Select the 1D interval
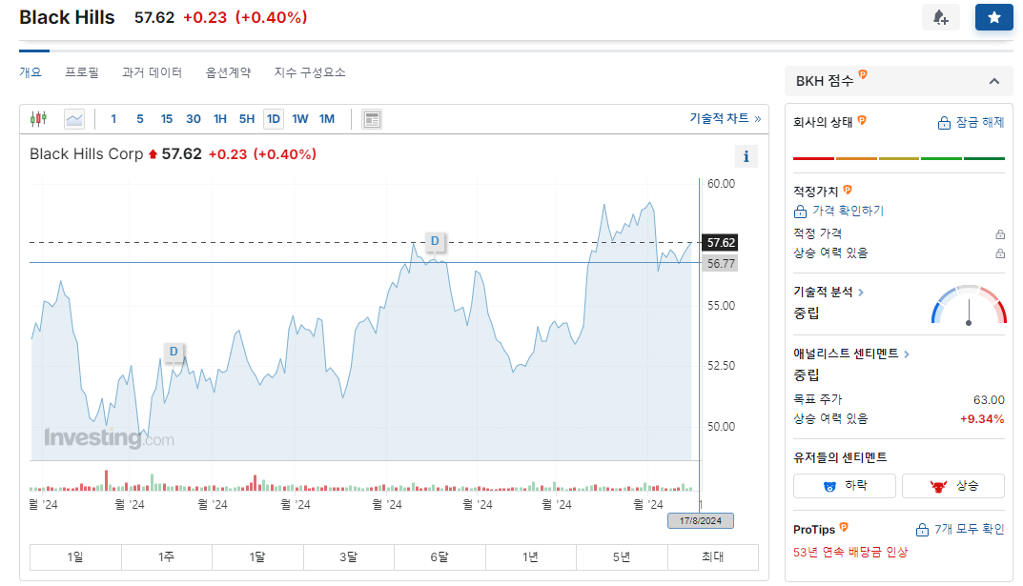 click(274, 119)
